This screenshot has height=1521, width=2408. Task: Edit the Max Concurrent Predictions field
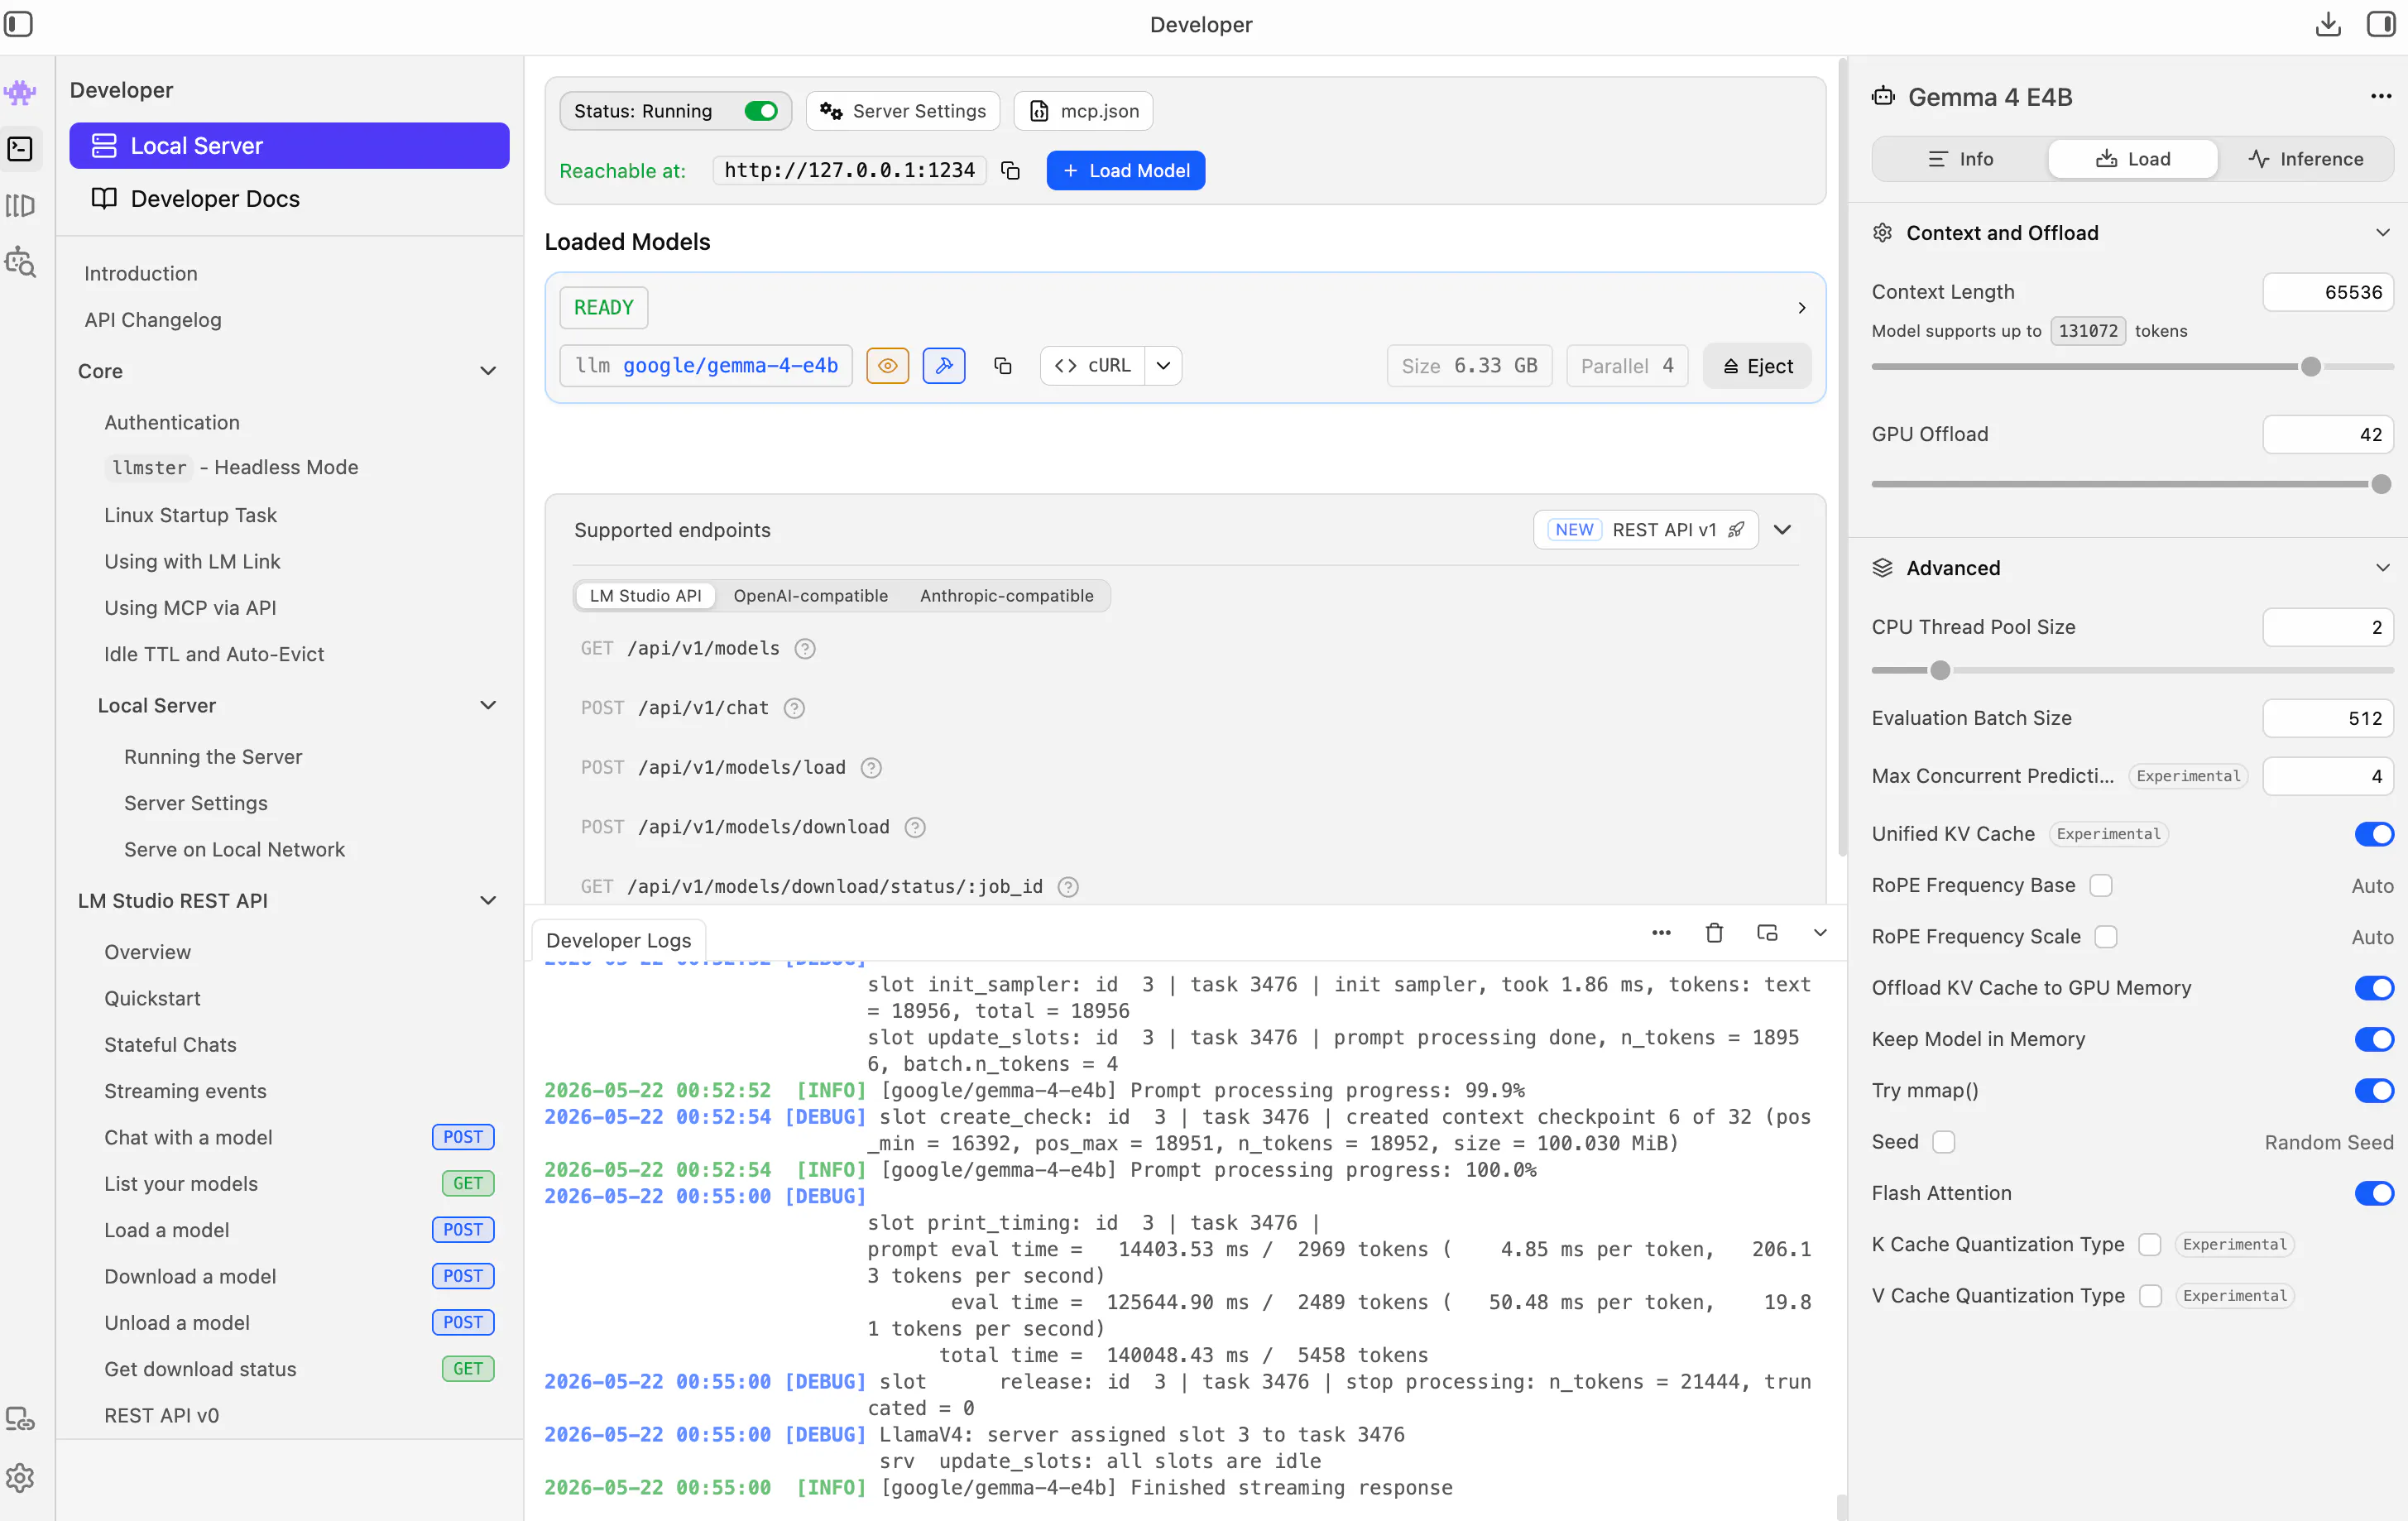click(2328, 777)
